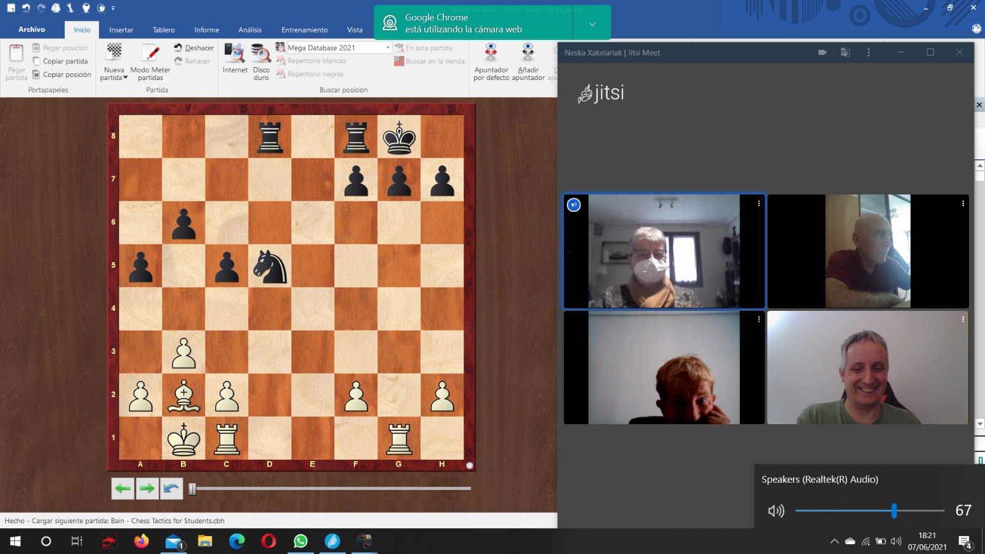Click the black knight on d5
Image resolution: width=985 pixels, height=554 pixels.
270,266
